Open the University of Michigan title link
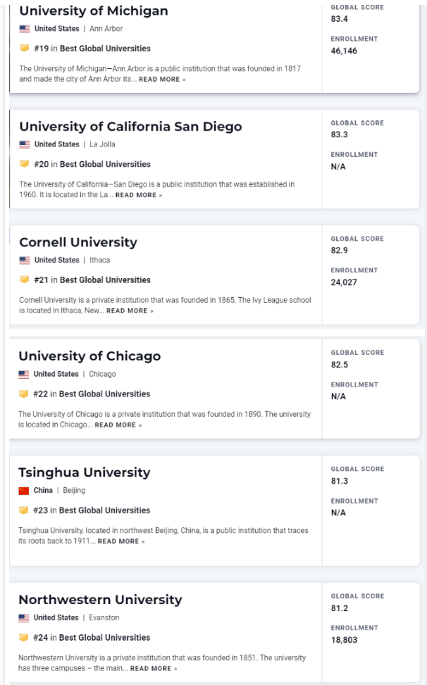Screen dimensions: 427x685 (94, 11)
